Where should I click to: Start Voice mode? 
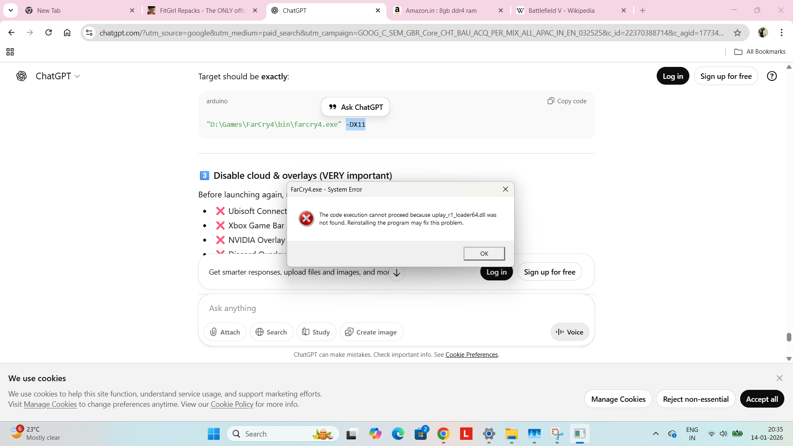pyautogui.click(x=570, y=332)
